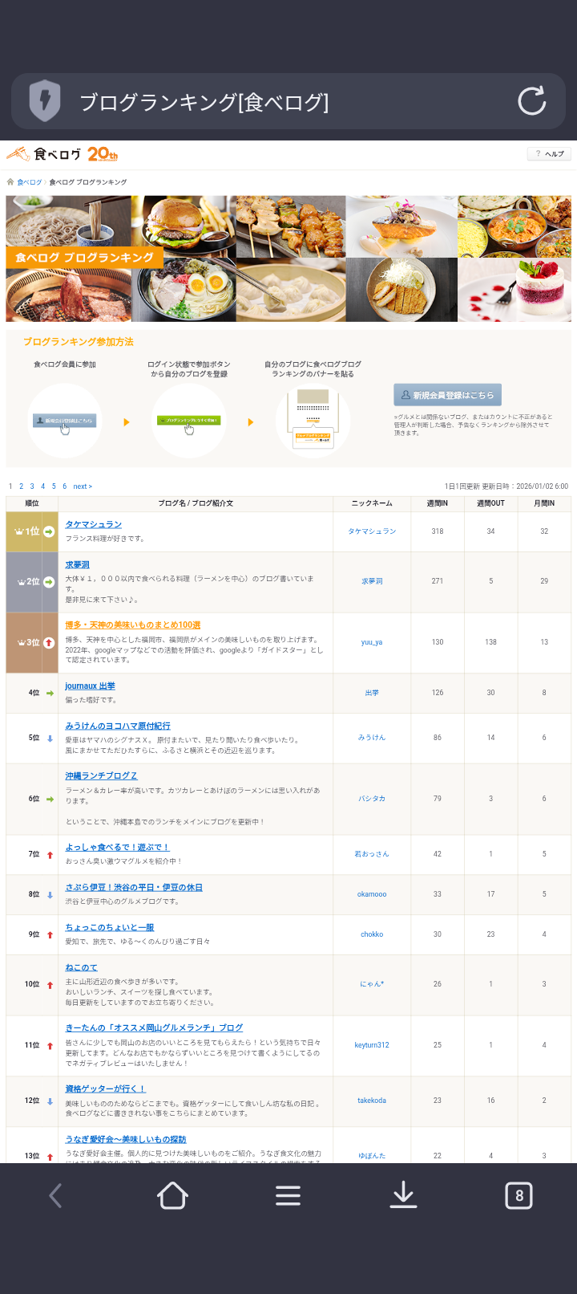Open the address bar showing ブログランキング[食べログ]
577x1294 pixels.
tap(288, 101)
